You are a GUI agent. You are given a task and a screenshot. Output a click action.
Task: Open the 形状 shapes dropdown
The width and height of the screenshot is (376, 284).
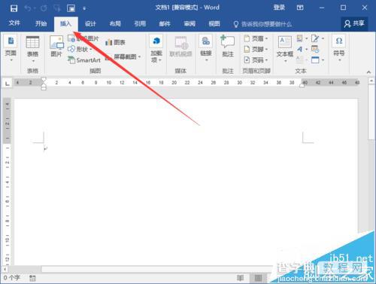coord(80,49)
